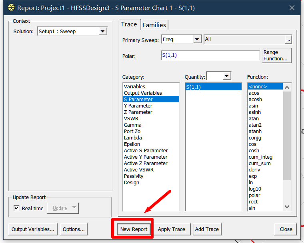Viewport: 304px width, 243px height.
Task: Toggle the Real time checkbox
Action: click(x=17, y=208)
